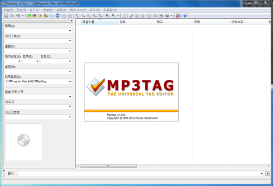Click the 아티스트 column header
The image size is (273, 186).
click(x=248, y=22)
